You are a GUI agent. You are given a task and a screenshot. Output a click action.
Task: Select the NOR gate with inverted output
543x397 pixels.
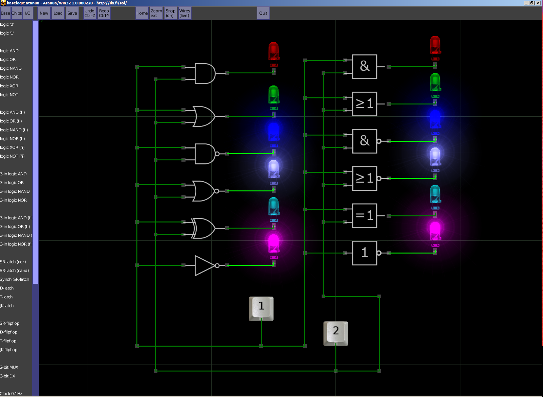(204, 191)
